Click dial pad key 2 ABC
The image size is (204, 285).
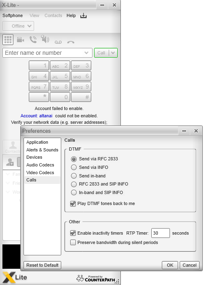[x=60, y=65]
